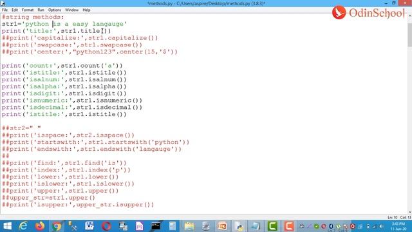
Task: Switch to Google Chrome in taskbar
Action: (57, 226)
